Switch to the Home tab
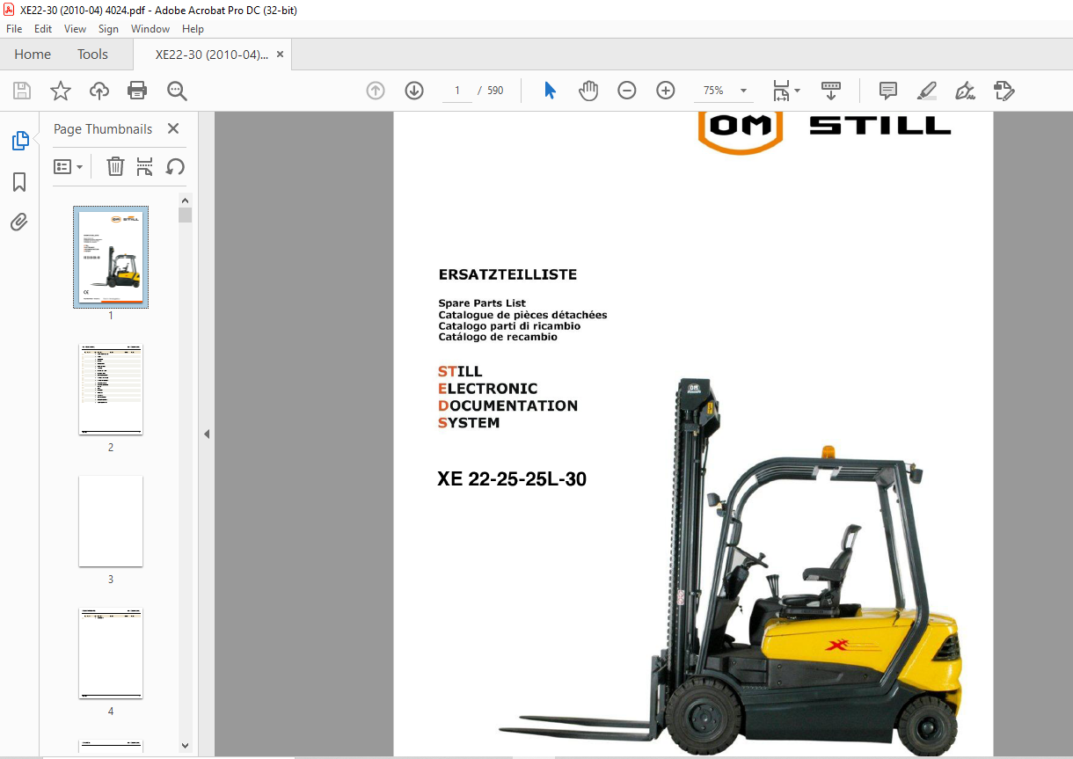Screen dimensions: 1073x759 tap(33, 54)
